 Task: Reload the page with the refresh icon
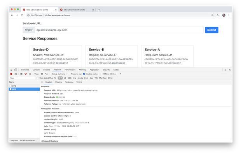[22, 16]
